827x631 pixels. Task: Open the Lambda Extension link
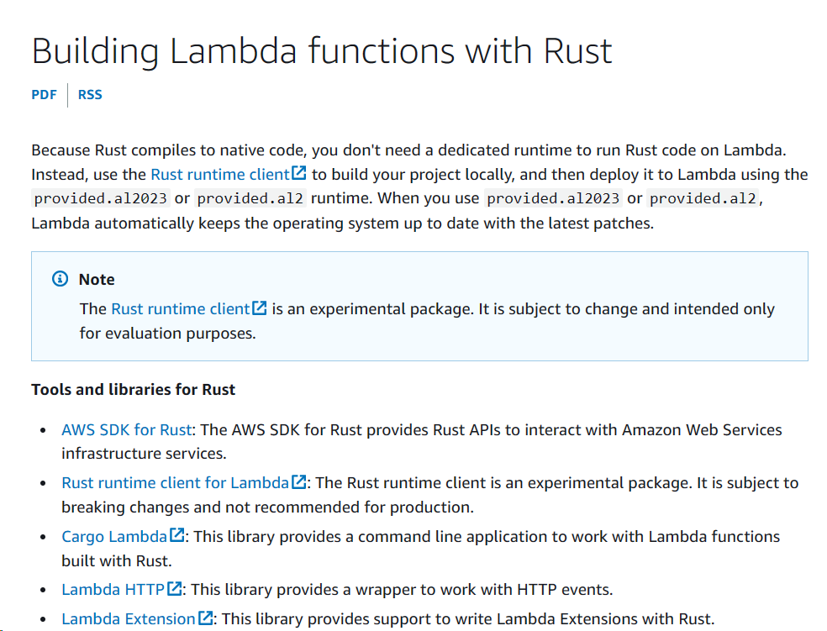128,619
